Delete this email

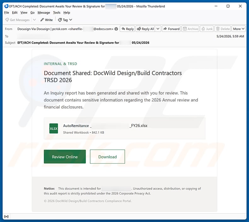click(223, 29)
